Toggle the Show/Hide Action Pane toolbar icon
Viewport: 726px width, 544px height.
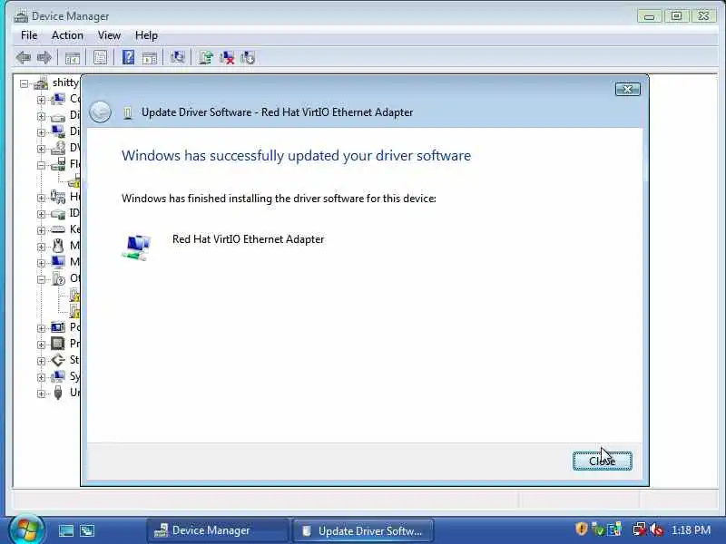[149, 58]
